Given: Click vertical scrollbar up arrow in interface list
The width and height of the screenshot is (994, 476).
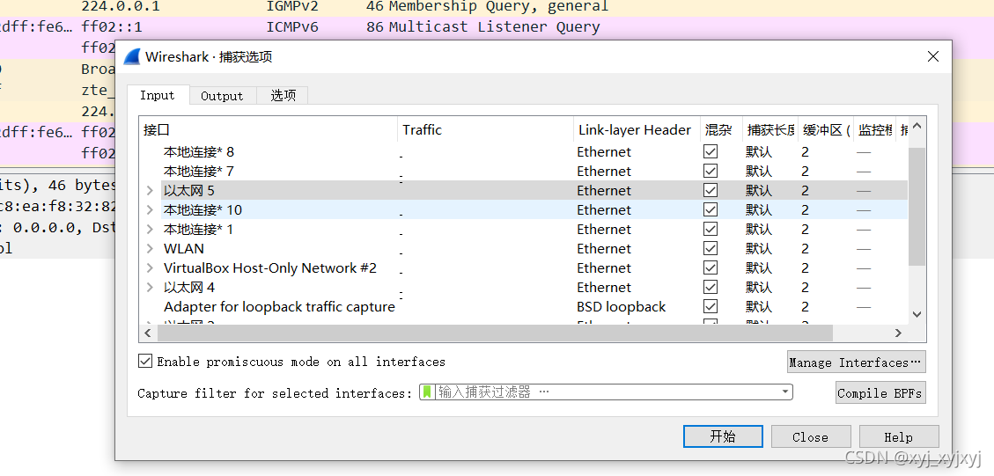Looking at the screenshot, I should click(917, 126).
